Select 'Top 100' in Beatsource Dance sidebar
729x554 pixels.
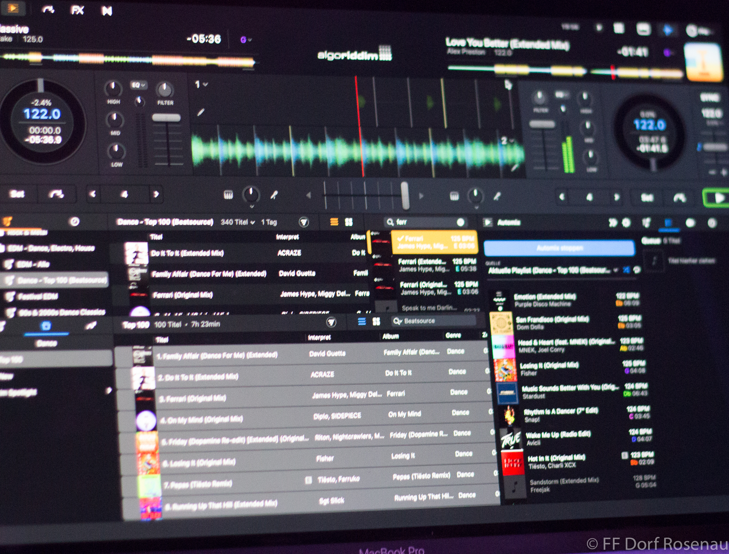pos(55,360)
